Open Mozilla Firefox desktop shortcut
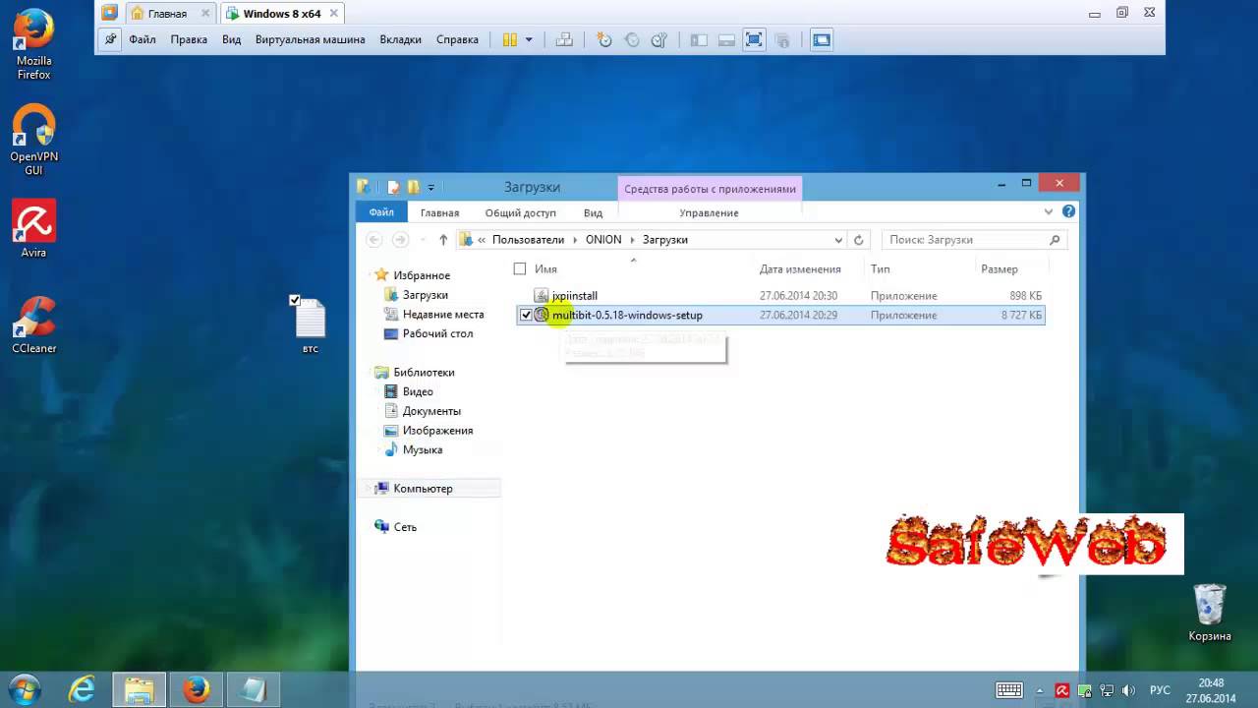 click(33, 44)
